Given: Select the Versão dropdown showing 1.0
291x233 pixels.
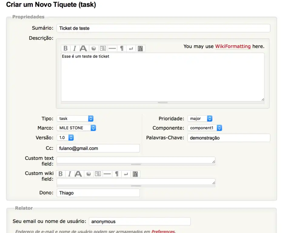Looking at the screenshot, I should 65,138.
